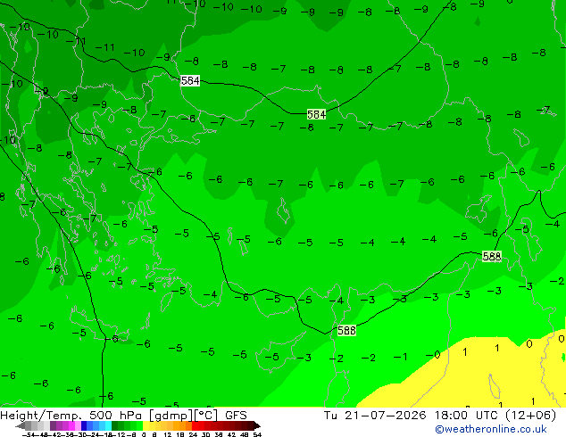The image size is (566, 437).
Task: Click the 584 contour label on western Black Sea coast
Action: pyautogui.click(x=190, y=81)
